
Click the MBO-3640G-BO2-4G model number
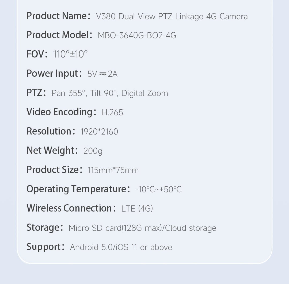[137, 36]
